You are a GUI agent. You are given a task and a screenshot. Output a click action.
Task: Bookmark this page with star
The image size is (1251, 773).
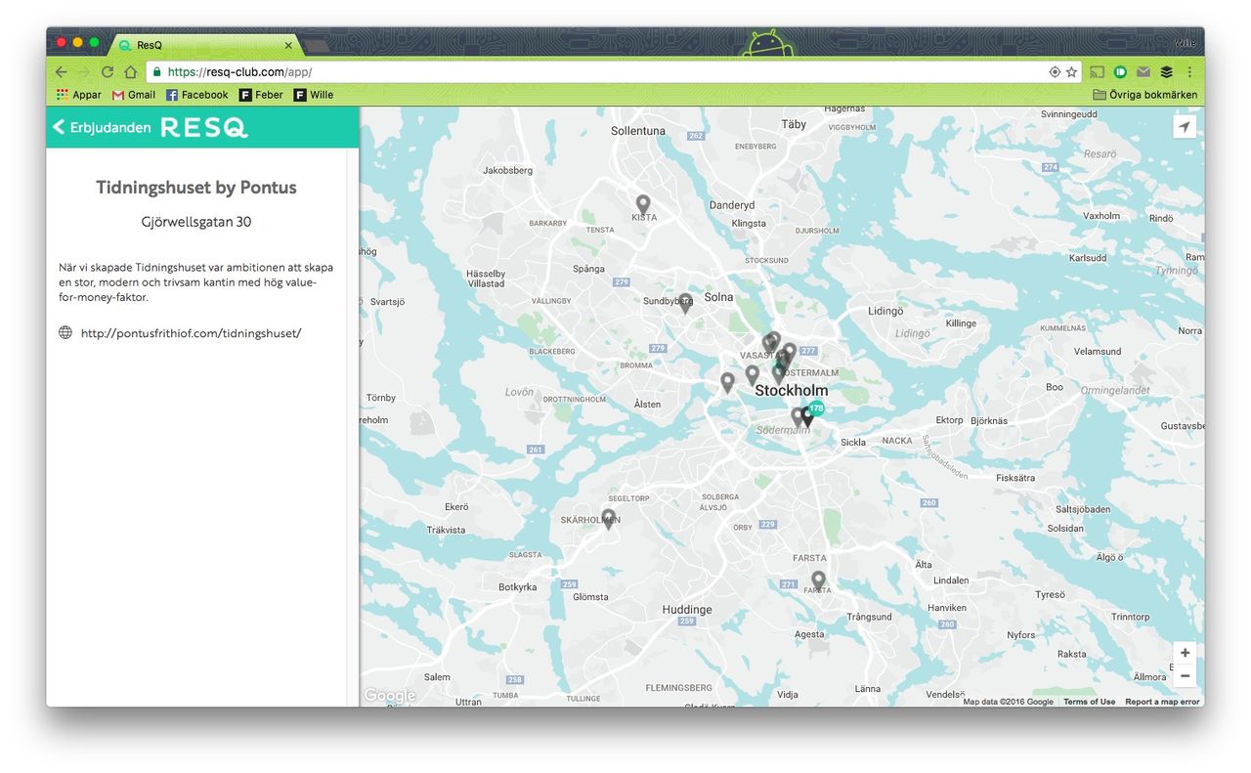[x=1071, y=72]
